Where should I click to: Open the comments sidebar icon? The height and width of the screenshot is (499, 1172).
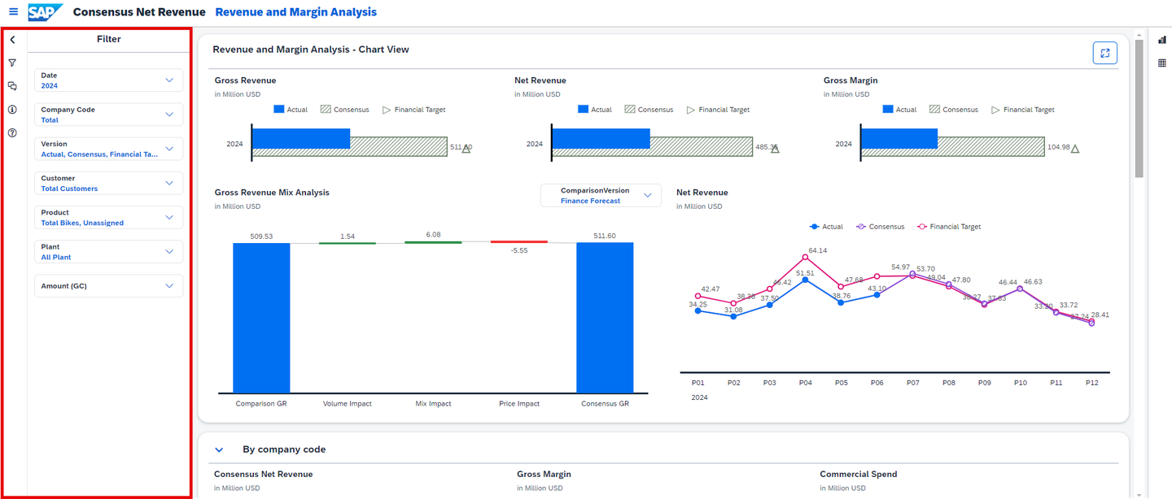click(x=12, y=85)
